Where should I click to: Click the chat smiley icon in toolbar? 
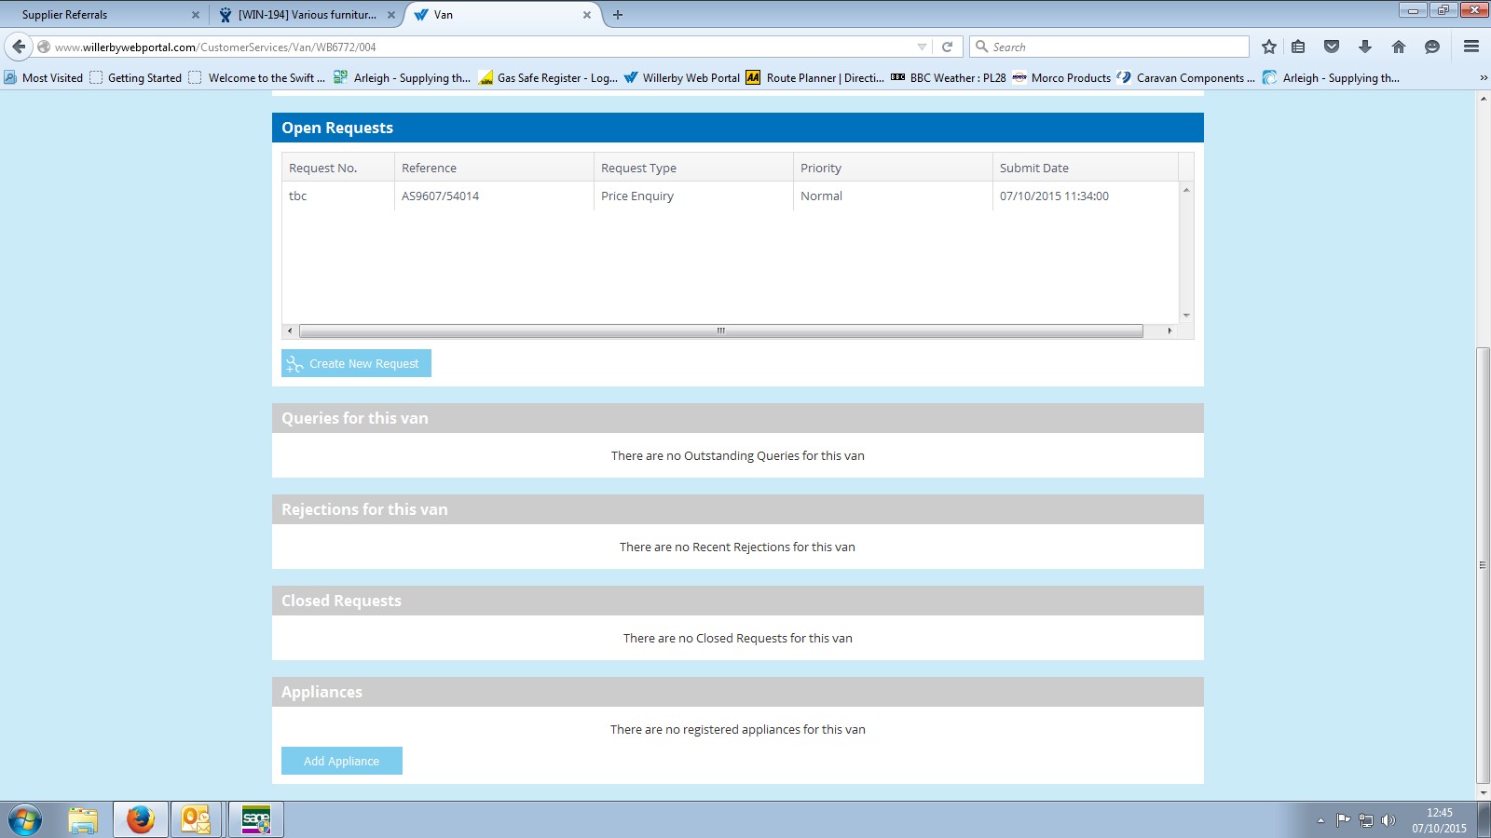[1432, 47]
